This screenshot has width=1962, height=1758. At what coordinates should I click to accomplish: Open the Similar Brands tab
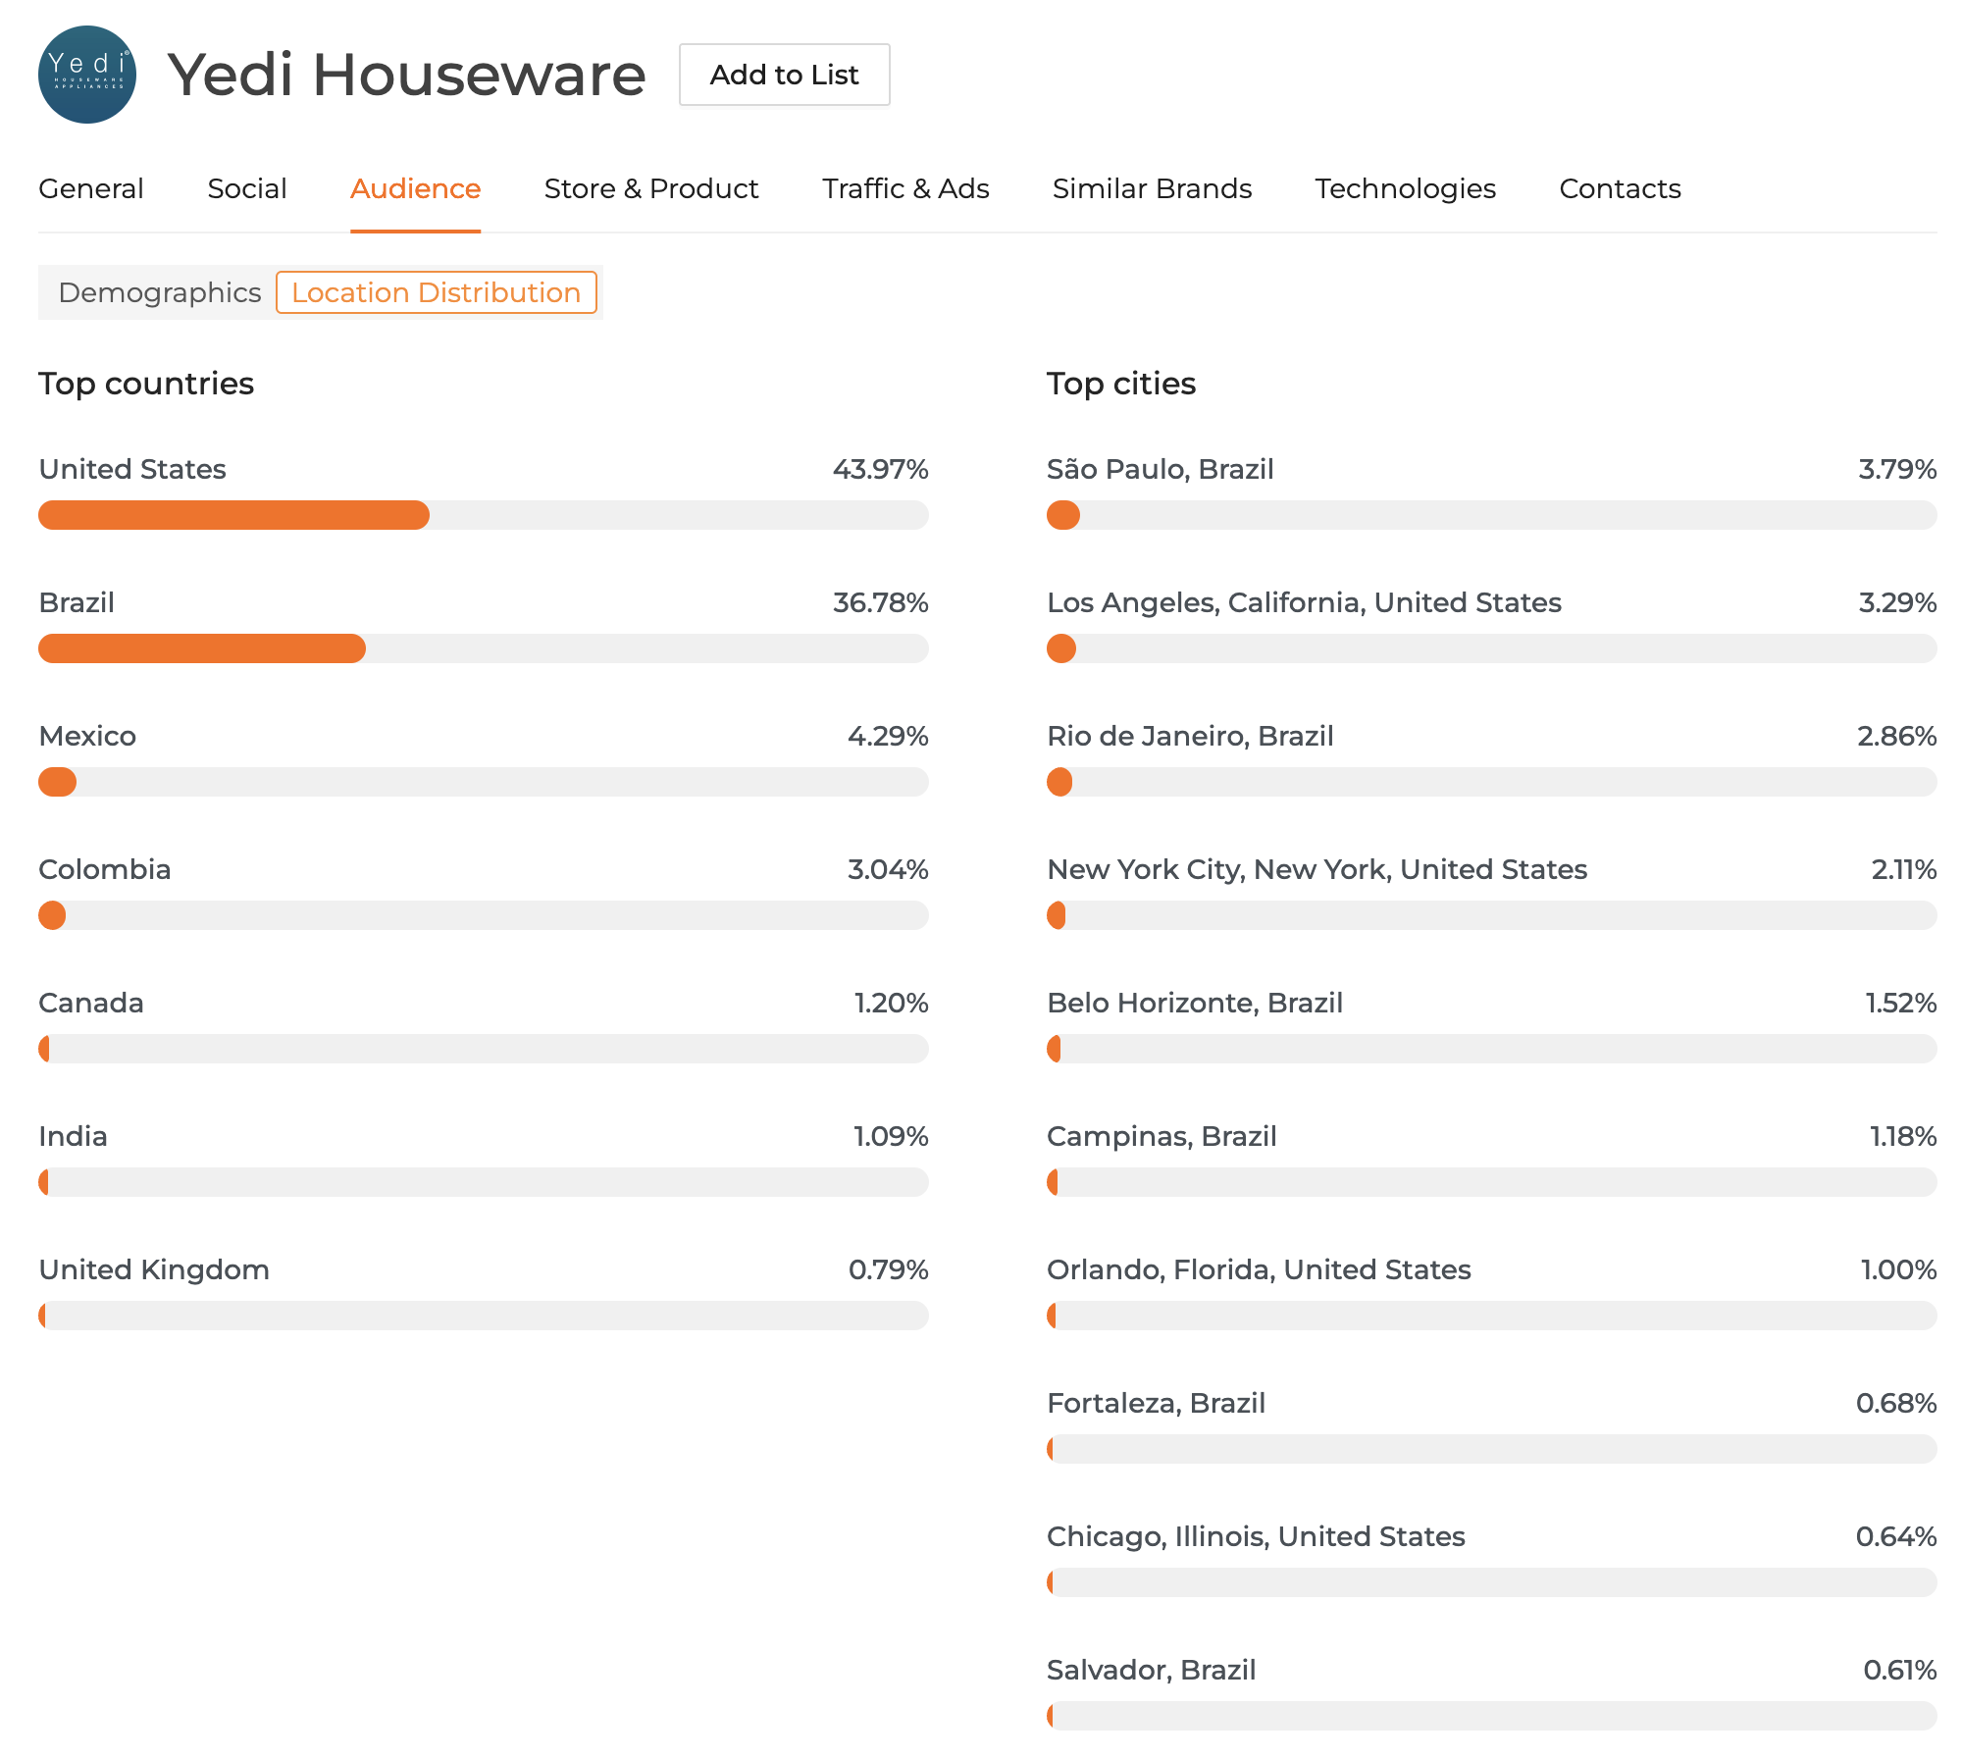[x=1152, y=188]
